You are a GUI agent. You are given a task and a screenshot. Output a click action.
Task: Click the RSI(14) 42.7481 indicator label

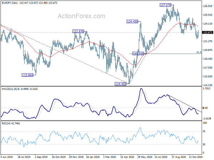(11, 123)
